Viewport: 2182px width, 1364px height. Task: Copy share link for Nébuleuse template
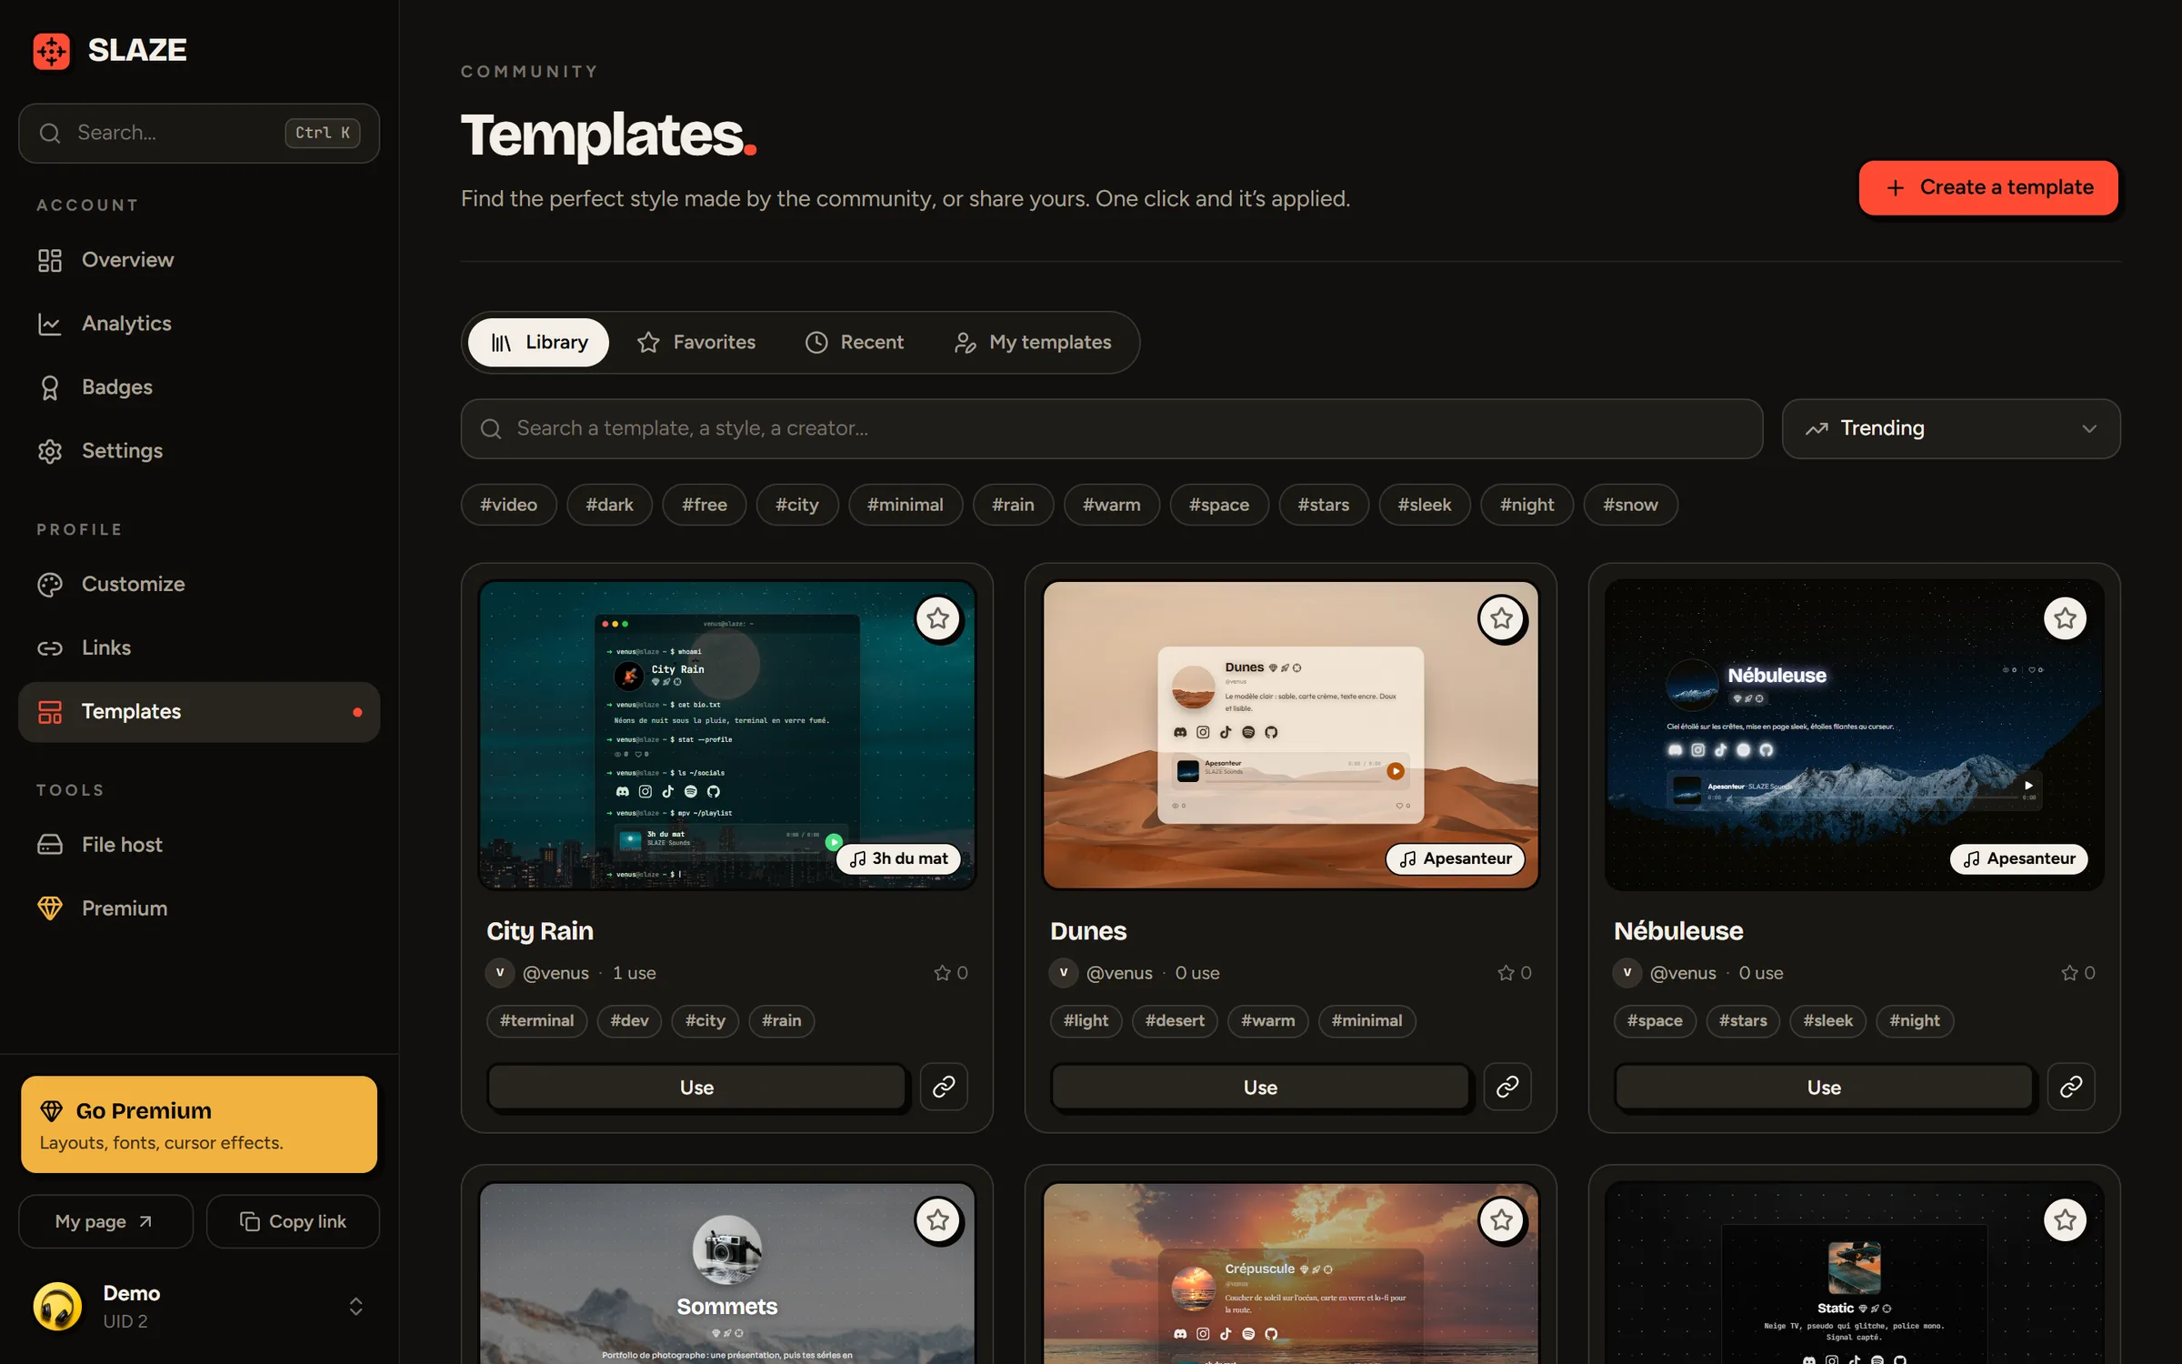tap(2071, 1087)
